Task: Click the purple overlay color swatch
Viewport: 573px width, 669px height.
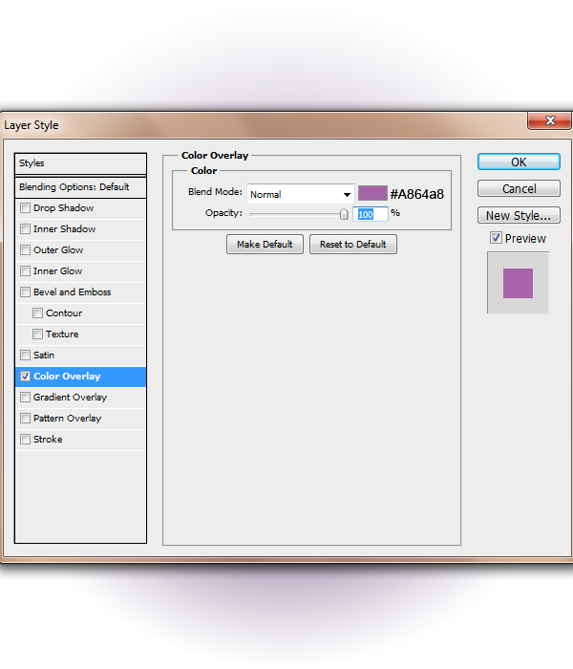Action: [x=372, y=193]
